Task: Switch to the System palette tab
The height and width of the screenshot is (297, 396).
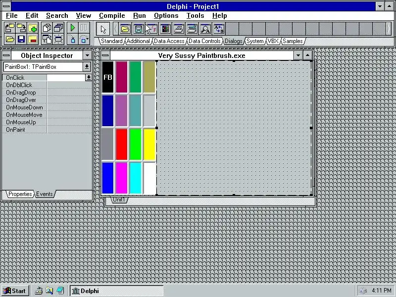Action: coord(255,41)
